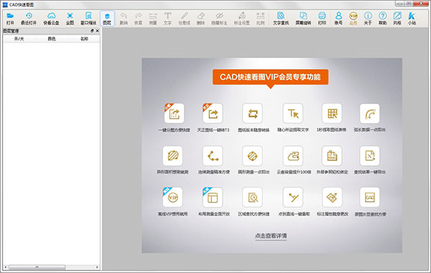Select the arc length curve feature icon

point(370,114)
